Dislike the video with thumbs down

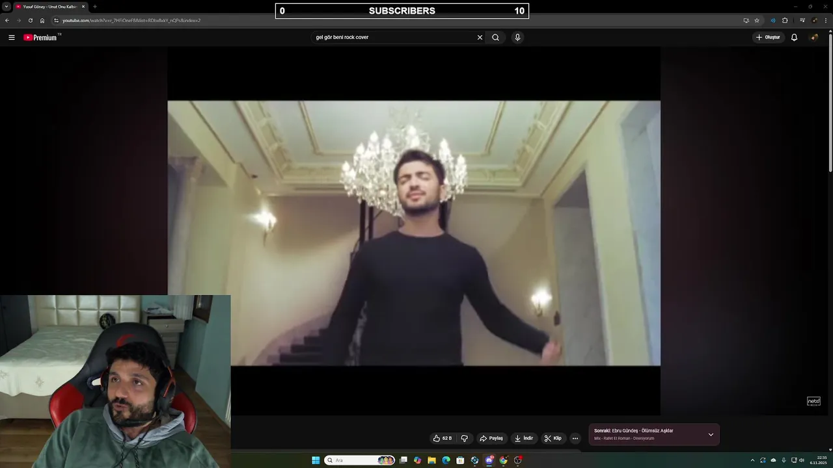(x=464, y=438)
